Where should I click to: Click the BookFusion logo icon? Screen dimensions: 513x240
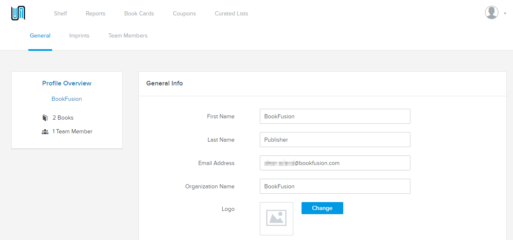tap(18, 13)
